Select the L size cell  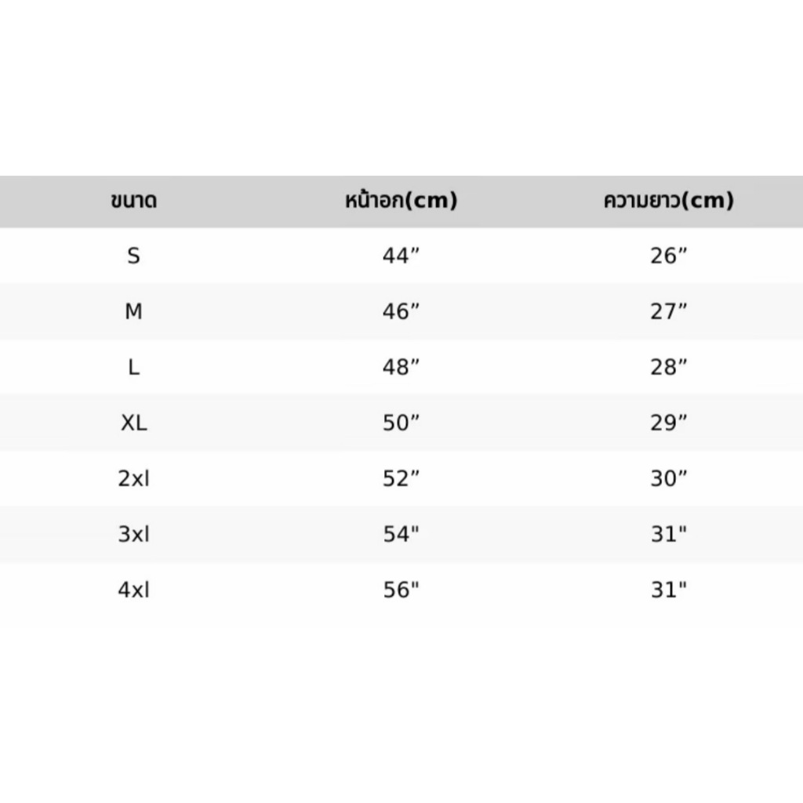[133, 367]
